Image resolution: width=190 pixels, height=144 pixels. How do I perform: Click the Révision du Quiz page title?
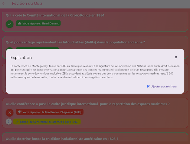click(27, 3)
